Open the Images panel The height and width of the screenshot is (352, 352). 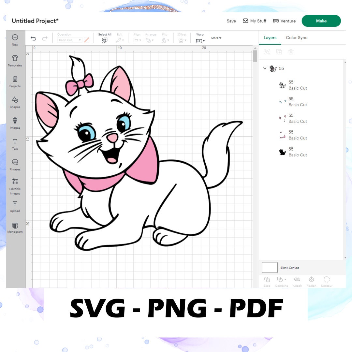pos(15,123)
